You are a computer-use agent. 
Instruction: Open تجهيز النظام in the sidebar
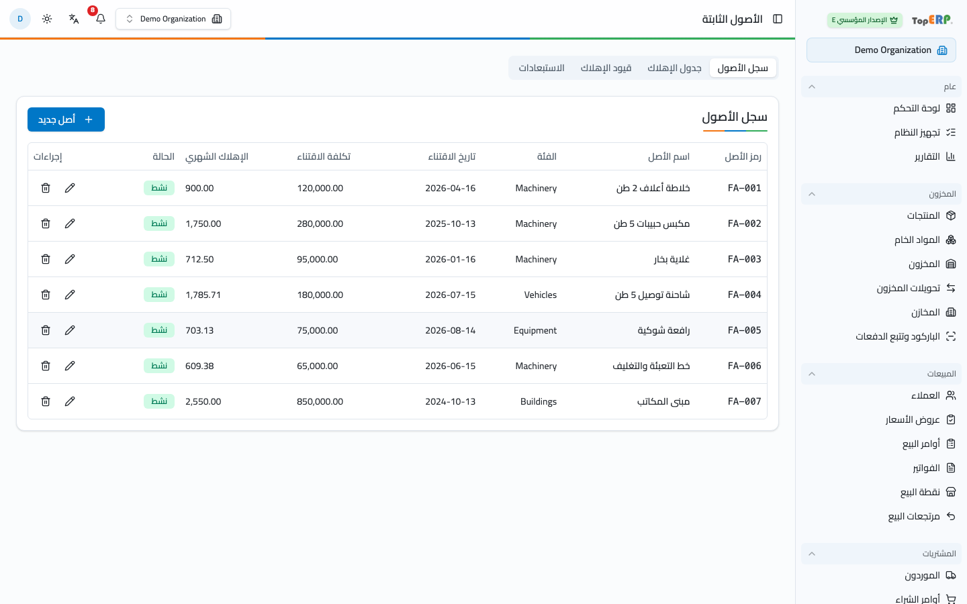[881, 132]
